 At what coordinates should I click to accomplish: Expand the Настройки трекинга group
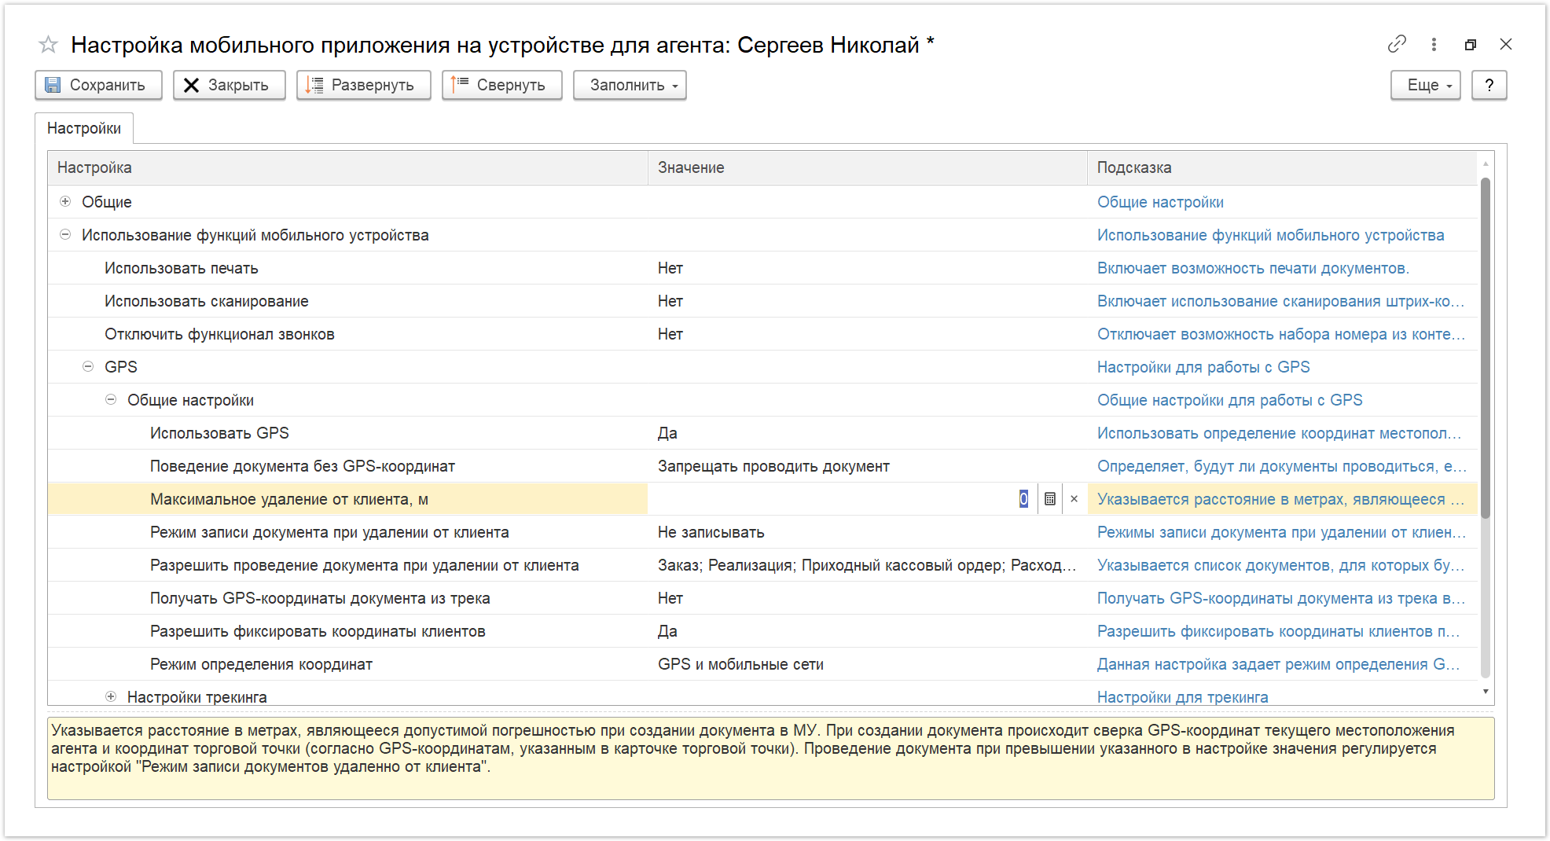tap(111, 696)
